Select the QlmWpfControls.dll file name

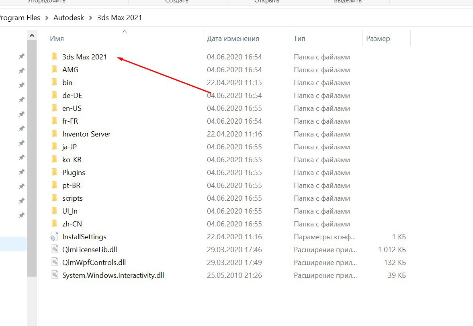pyautogui.click(x=94, y=262)
